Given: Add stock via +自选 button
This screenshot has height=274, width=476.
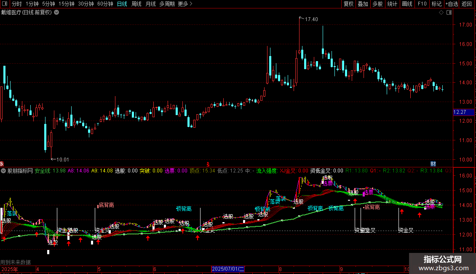Looking at the screenshot, I should coord(452,4).
